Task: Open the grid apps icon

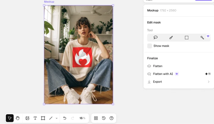Action: [96, 118]
